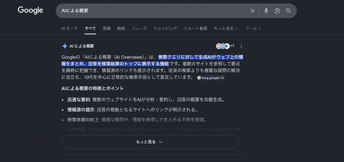344x162 pixels.
Task: Open the 動画 tab
Action: [x=121, y=28]
